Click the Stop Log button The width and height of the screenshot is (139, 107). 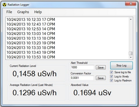[121, 66]
